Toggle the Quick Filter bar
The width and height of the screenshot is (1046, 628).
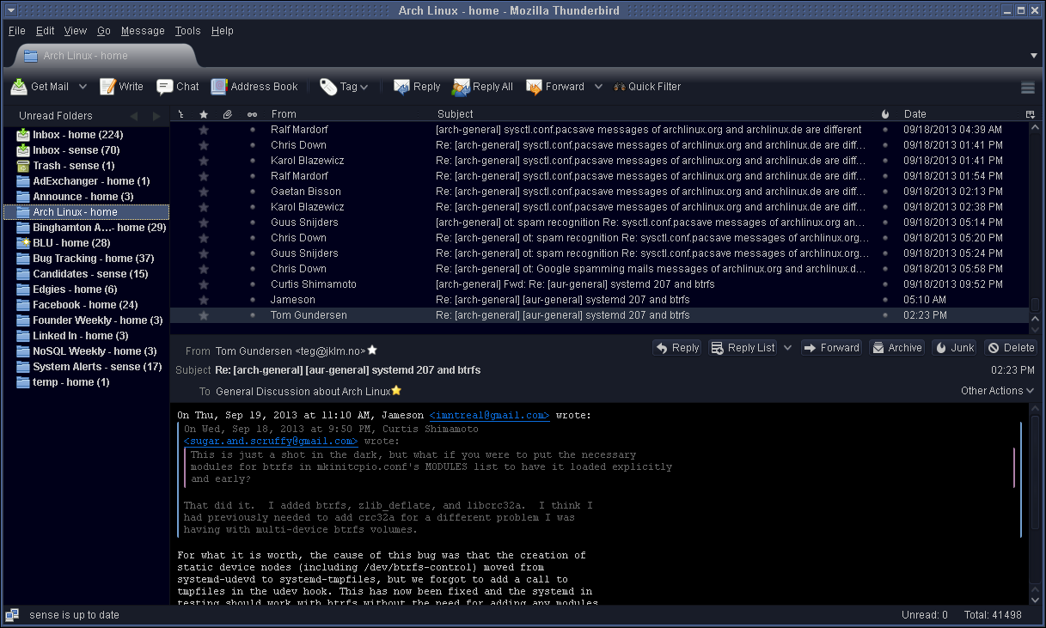(645, 87)
